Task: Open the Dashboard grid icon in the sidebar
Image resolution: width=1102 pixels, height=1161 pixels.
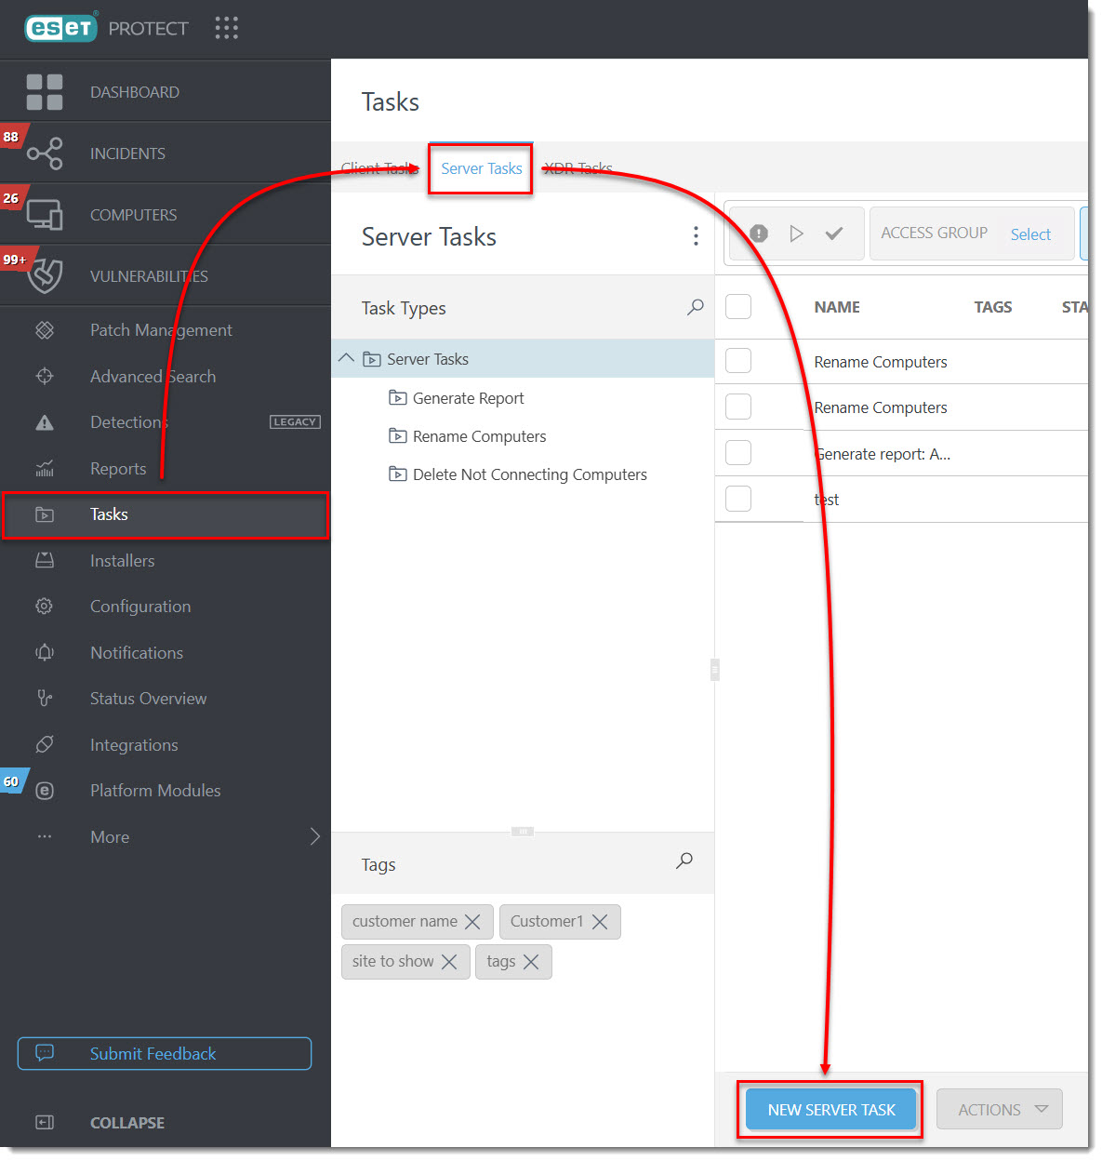Action: tap(45, 92)
